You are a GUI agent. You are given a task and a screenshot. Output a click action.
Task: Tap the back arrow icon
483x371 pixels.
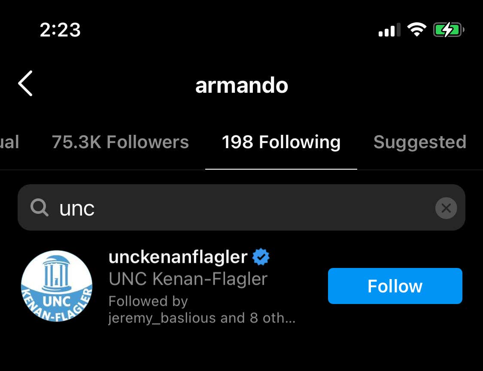pyautogui.click(x=25, y=83)
